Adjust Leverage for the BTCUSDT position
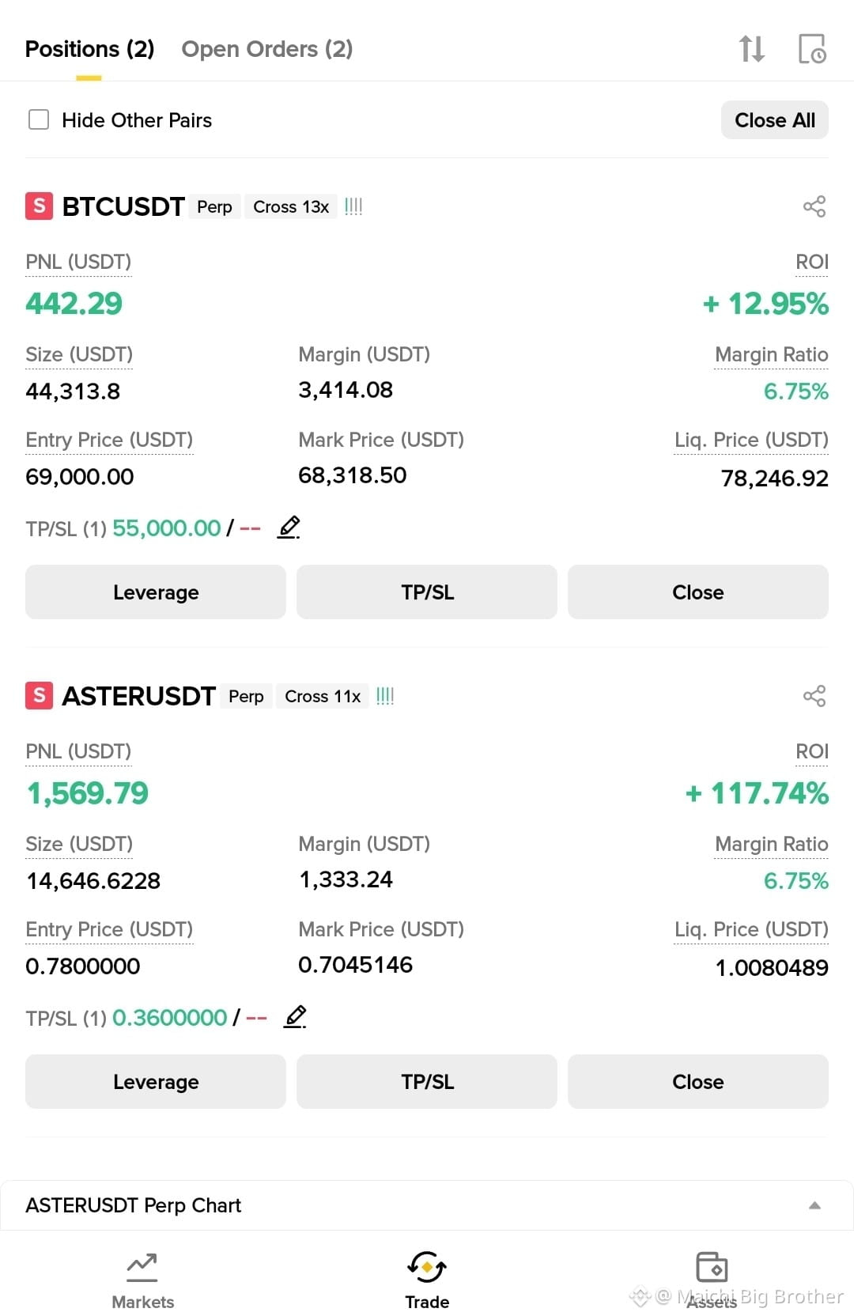This screenshot has width=854, height=1316. pyautogui.click(x=156, y=592)
